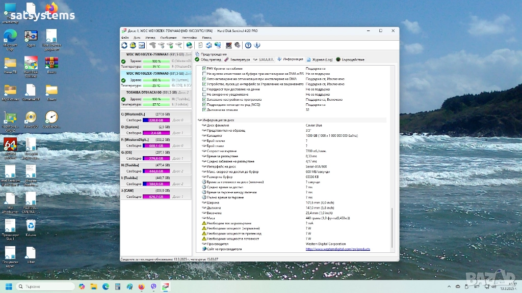The width and height of the screenshot is (522, 293).
Task: Click the blue info 'i' toolbar icon
Action: click(257, 45)
